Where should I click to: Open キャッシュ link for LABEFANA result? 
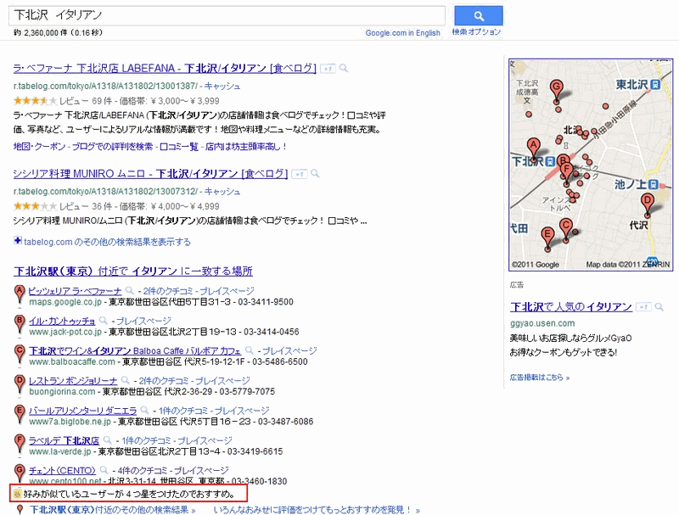pyautogui.click(x=222, y=87)
